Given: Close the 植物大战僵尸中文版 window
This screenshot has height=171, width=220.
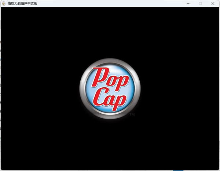Looking at the screenshot, I should click(x=213, y=3).
